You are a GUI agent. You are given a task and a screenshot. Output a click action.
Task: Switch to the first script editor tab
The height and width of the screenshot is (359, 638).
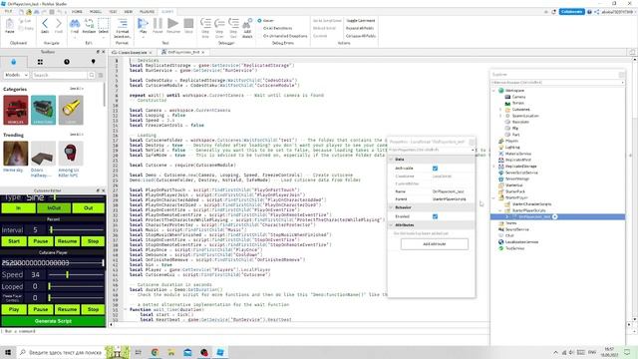tap(133, 53)
